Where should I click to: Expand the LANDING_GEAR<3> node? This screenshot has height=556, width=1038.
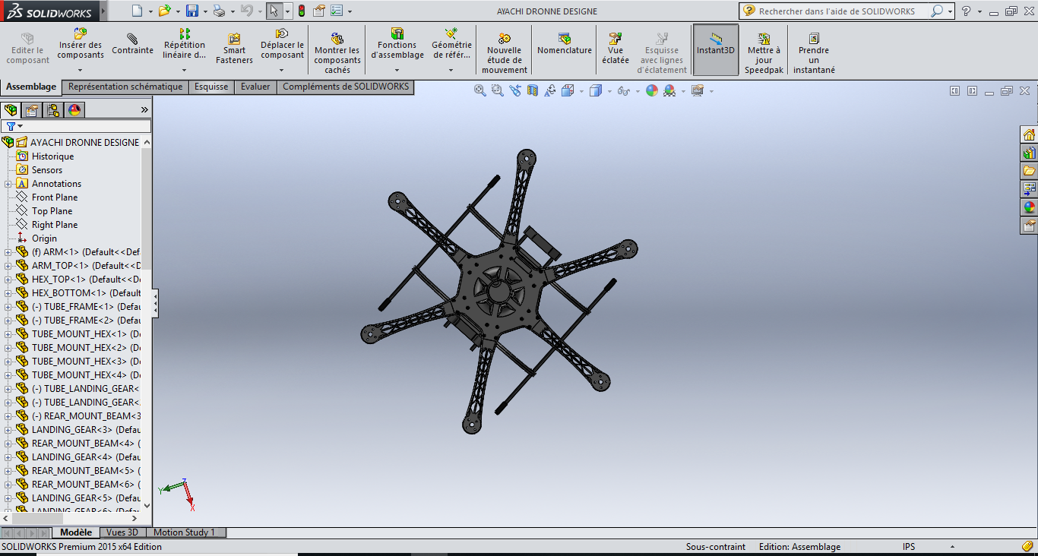pos(8,430)
